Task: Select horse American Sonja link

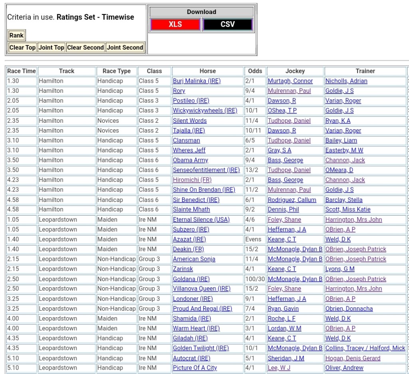Action: click(194, 259)
